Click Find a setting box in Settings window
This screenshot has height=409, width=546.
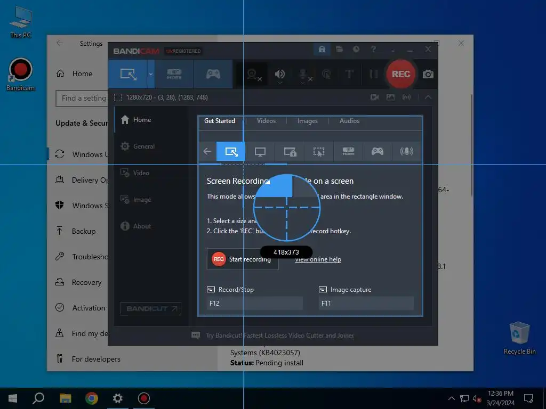[x=82, y=99]
